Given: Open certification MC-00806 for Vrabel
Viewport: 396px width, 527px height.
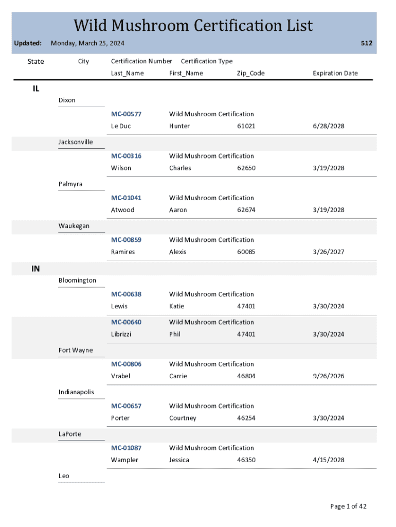Looking at the screenshot, I should [x=126, y=364].
